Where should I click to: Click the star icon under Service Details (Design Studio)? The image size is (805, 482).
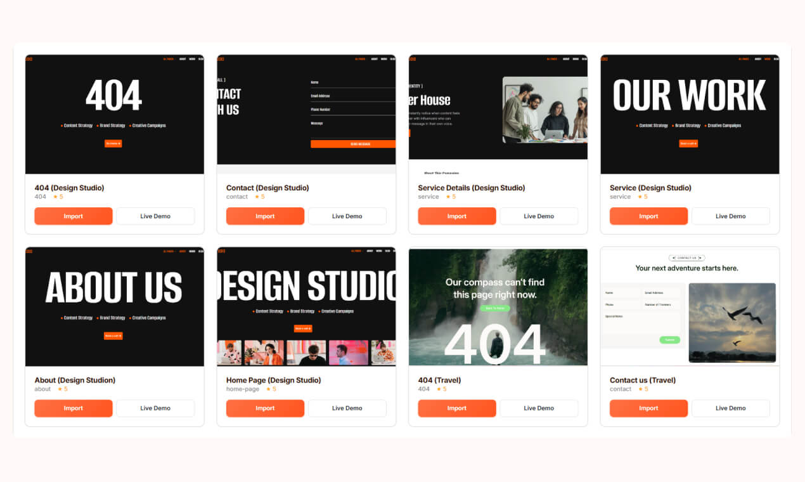click(448, 197)
